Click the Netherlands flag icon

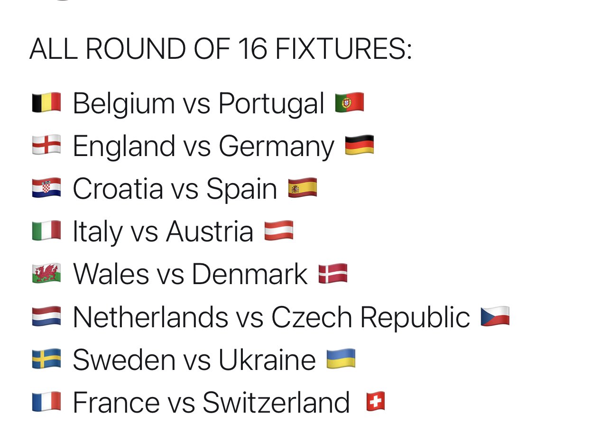click(46, 316)
